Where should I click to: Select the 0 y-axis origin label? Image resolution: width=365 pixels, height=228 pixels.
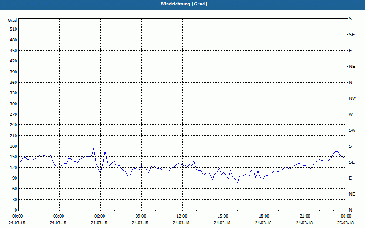16,210
